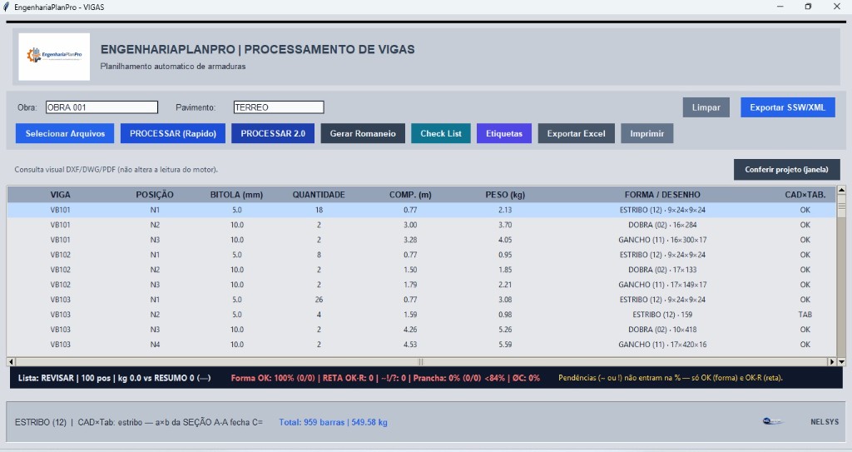Sort by QUANTIDADE column header
This screenshot has width=852, height=452.
click(x=319, y=195)
